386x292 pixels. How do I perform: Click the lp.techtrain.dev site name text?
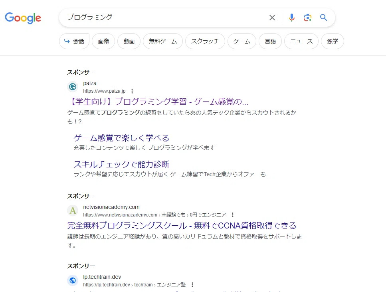(102, 277)
